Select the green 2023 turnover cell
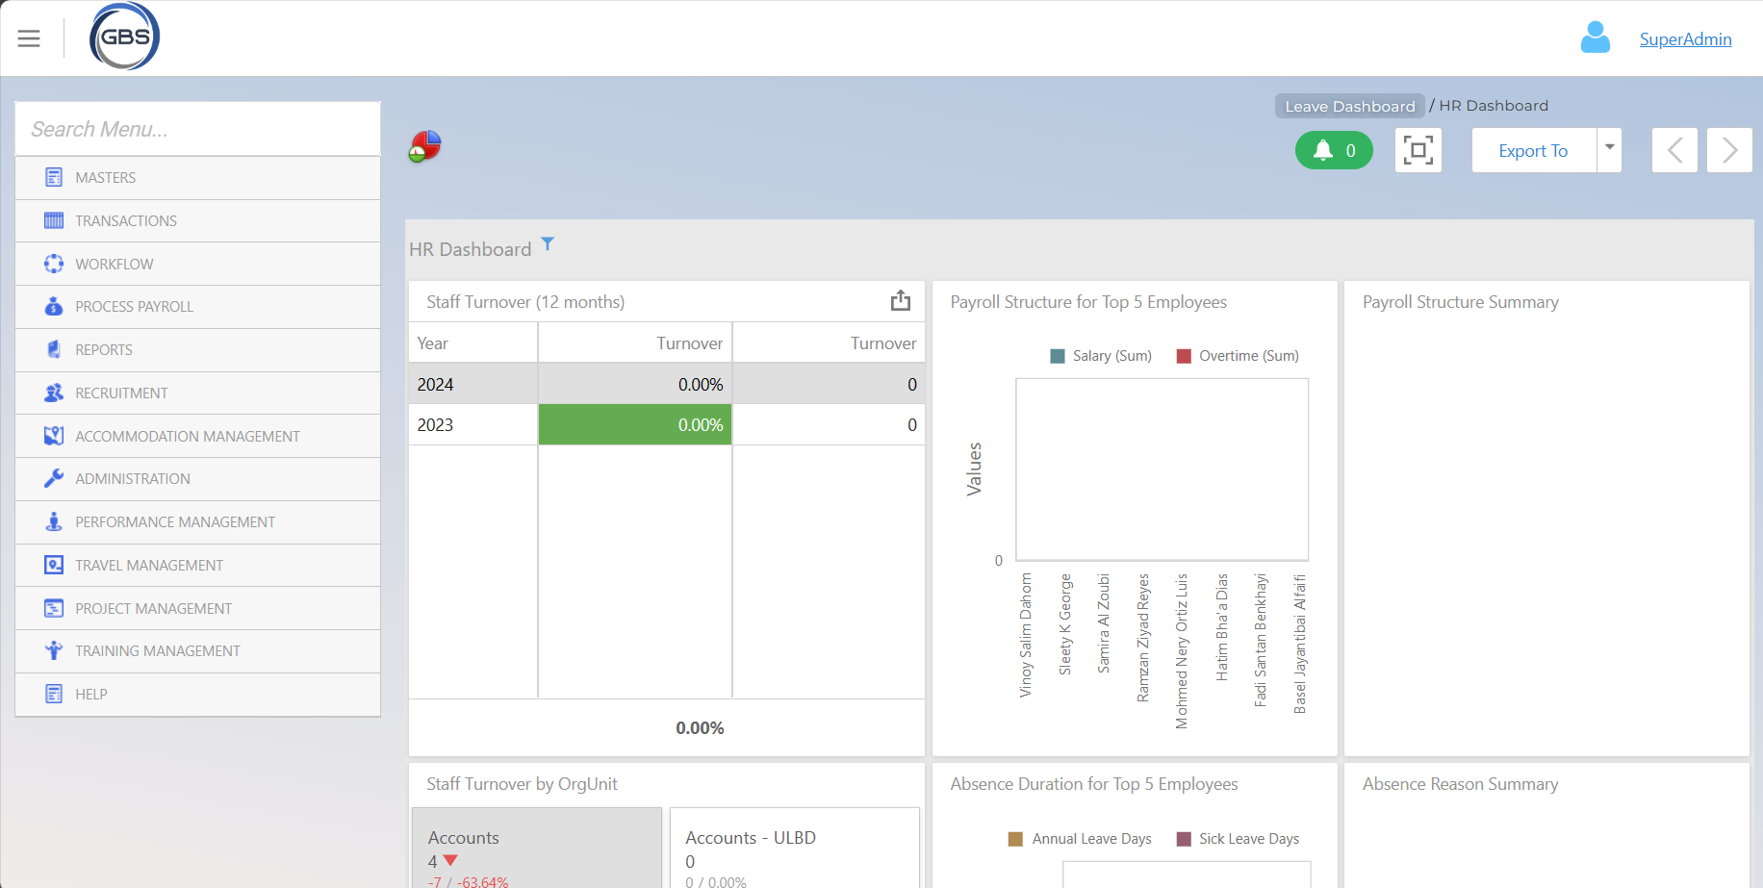The width and height of the screenshot is (1763, 888). click(635, 424)
